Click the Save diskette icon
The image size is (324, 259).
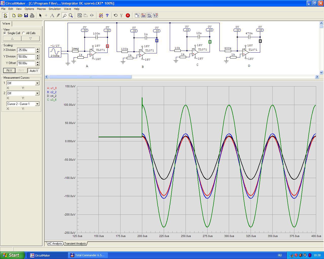[26, 15]
